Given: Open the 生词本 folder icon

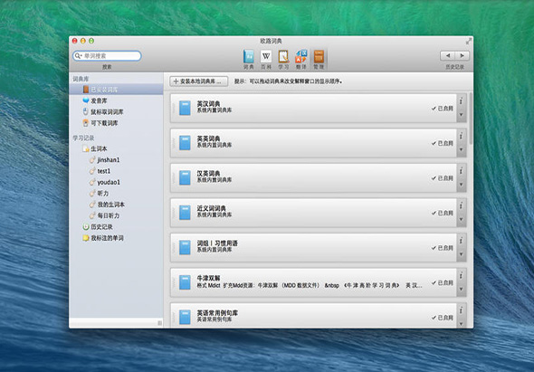Looking at the screenshot, I should tap(86, 148).
